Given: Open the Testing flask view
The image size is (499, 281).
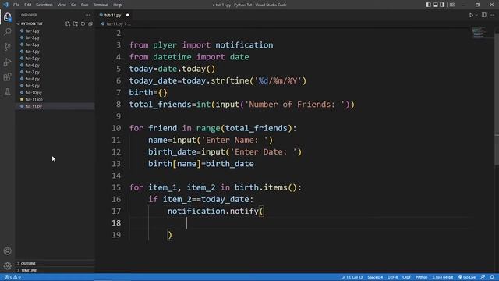Looking at the screenshot, I should click(7, 92).
